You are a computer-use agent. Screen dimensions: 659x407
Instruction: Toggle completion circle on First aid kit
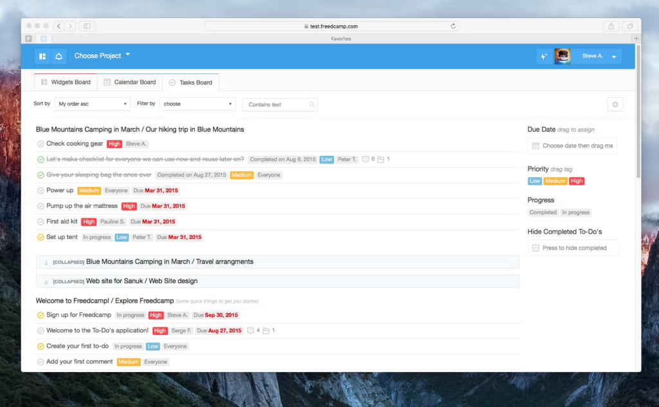point(39,221)
